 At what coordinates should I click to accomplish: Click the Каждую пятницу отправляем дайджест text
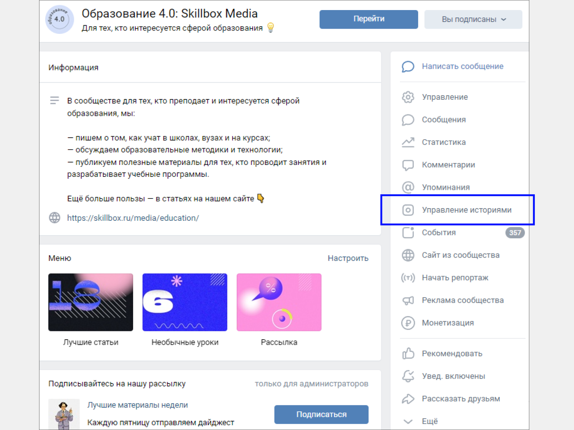[x=161, y=423]
